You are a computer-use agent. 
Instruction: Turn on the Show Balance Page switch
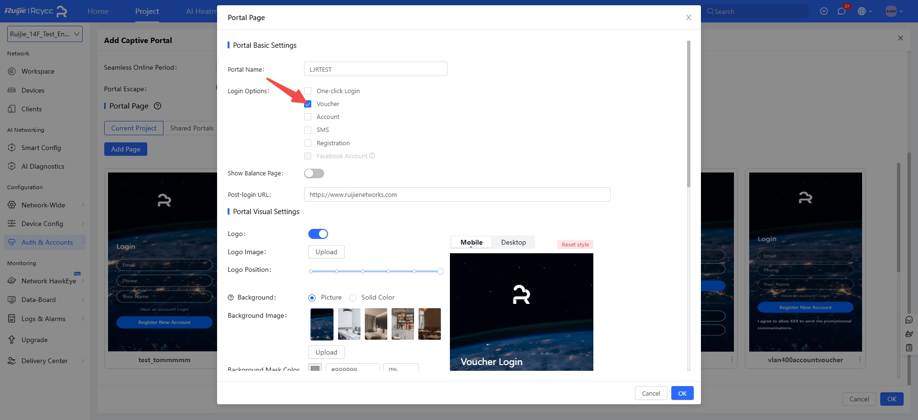[314, 173]
